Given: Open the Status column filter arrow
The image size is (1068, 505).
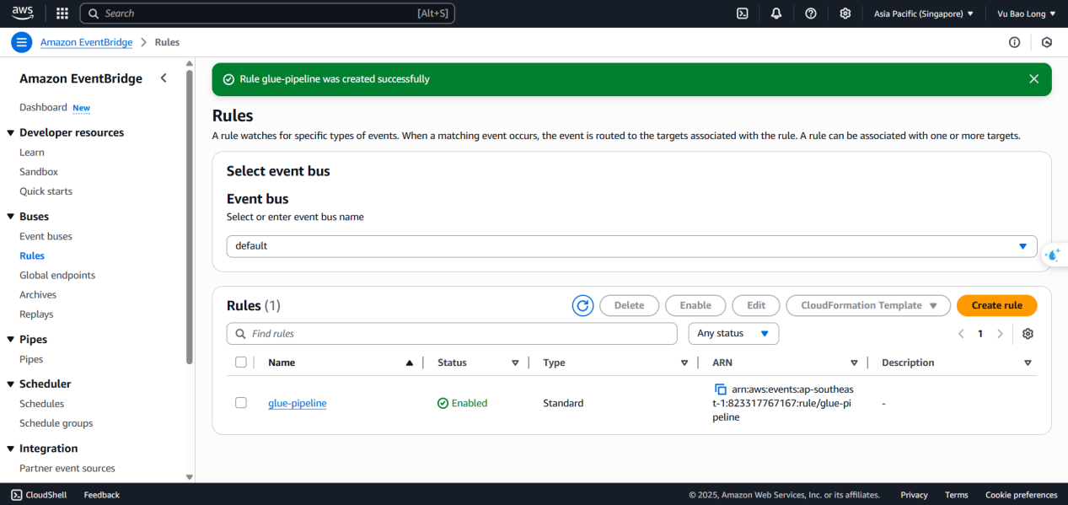Looking at the screenshot, I should pyautogui.click(x=515, y=363).
